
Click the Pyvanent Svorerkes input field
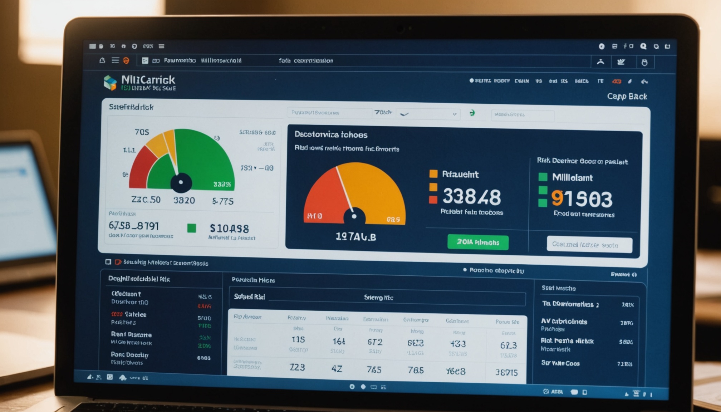click(x=329, y=113)
